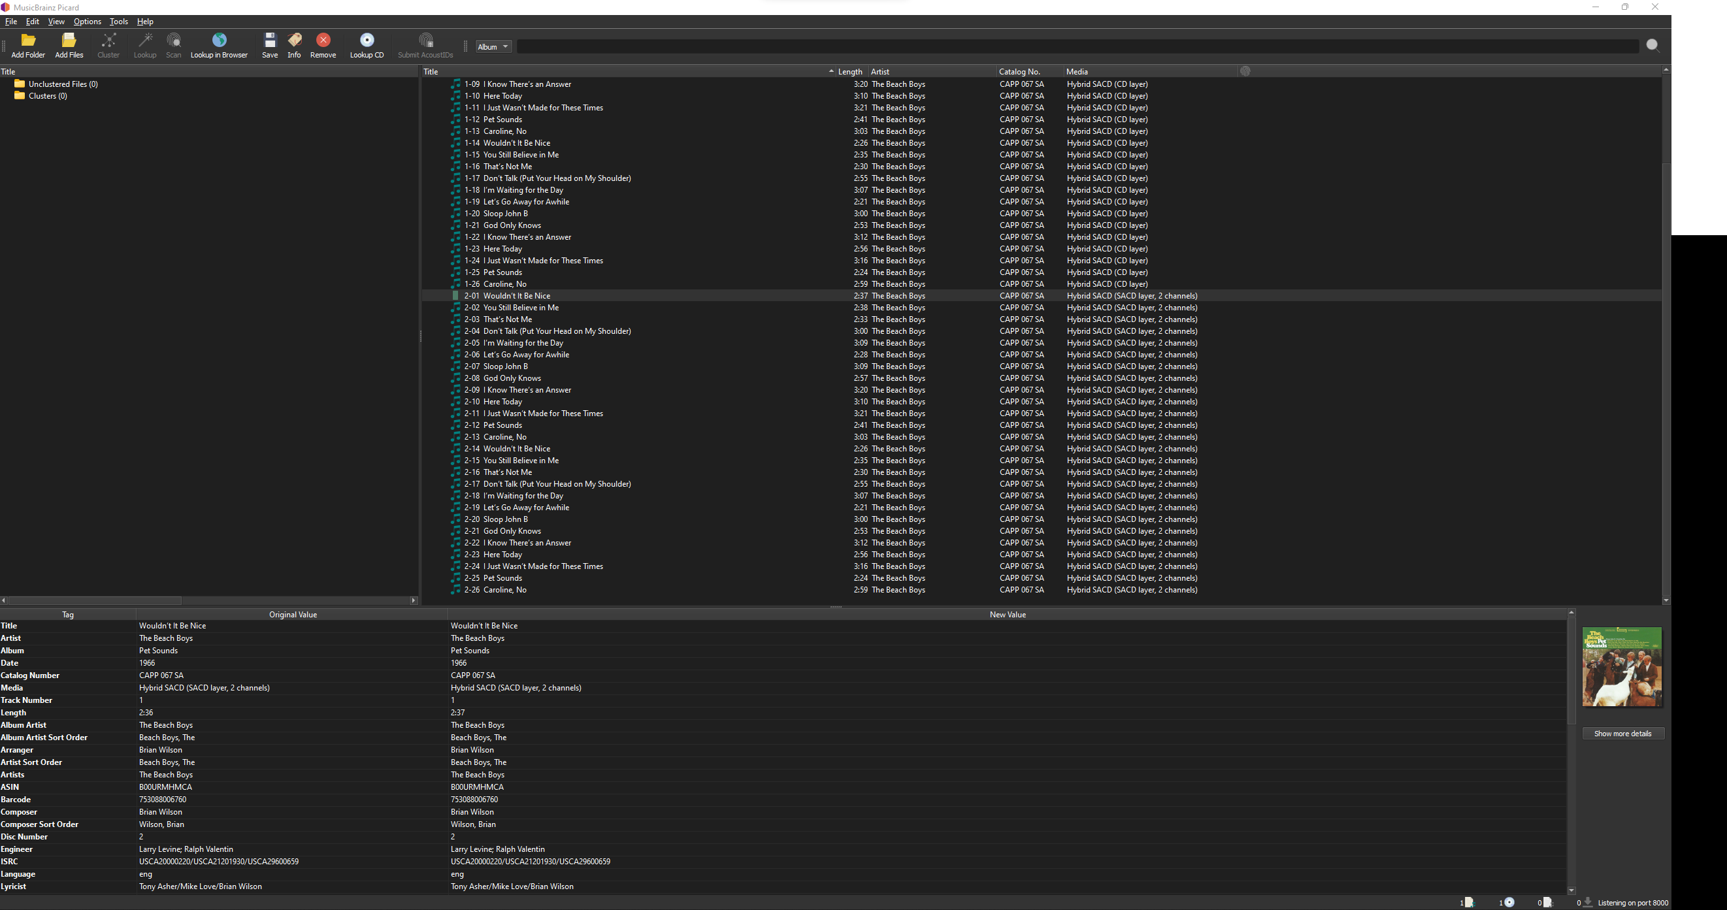Click left pane horizontal scrollbar left arrow

click(4, 600)
